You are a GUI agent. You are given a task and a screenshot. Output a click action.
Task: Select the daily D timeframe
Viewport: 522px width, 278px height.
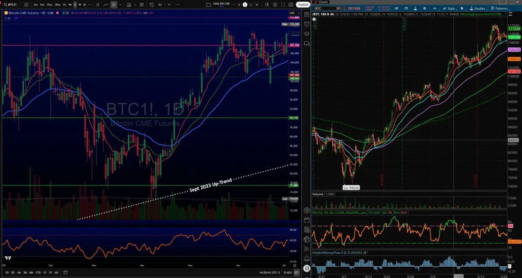coord(75,4)
